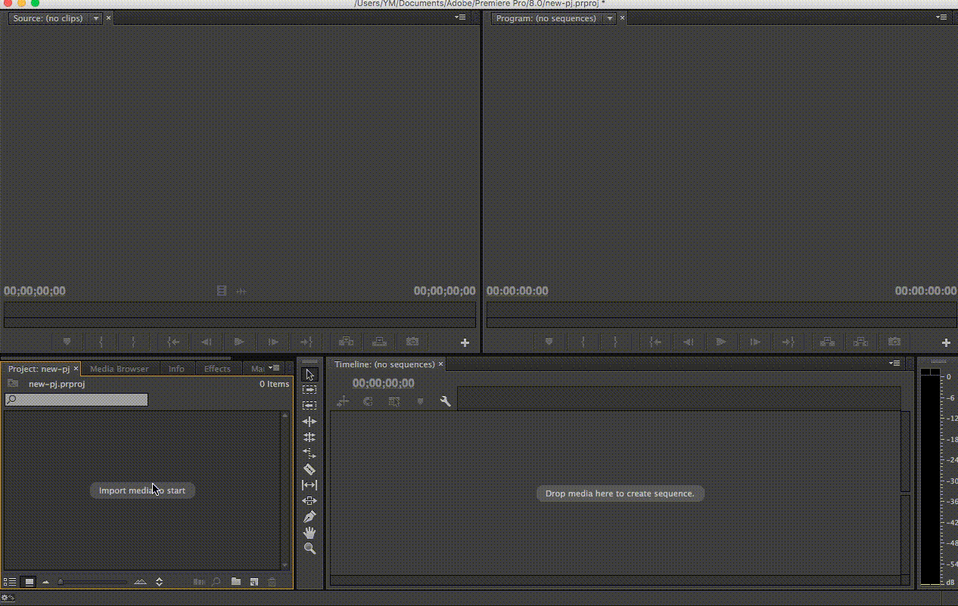Open Button Editor plus in Source monitor
958x606 pixels.
pyautogui.click(x=465, y=342)
